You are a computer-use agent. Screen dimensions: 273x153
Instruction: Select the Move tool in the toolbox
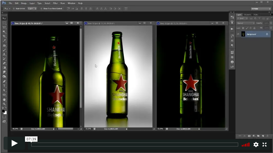pos(4,18)
